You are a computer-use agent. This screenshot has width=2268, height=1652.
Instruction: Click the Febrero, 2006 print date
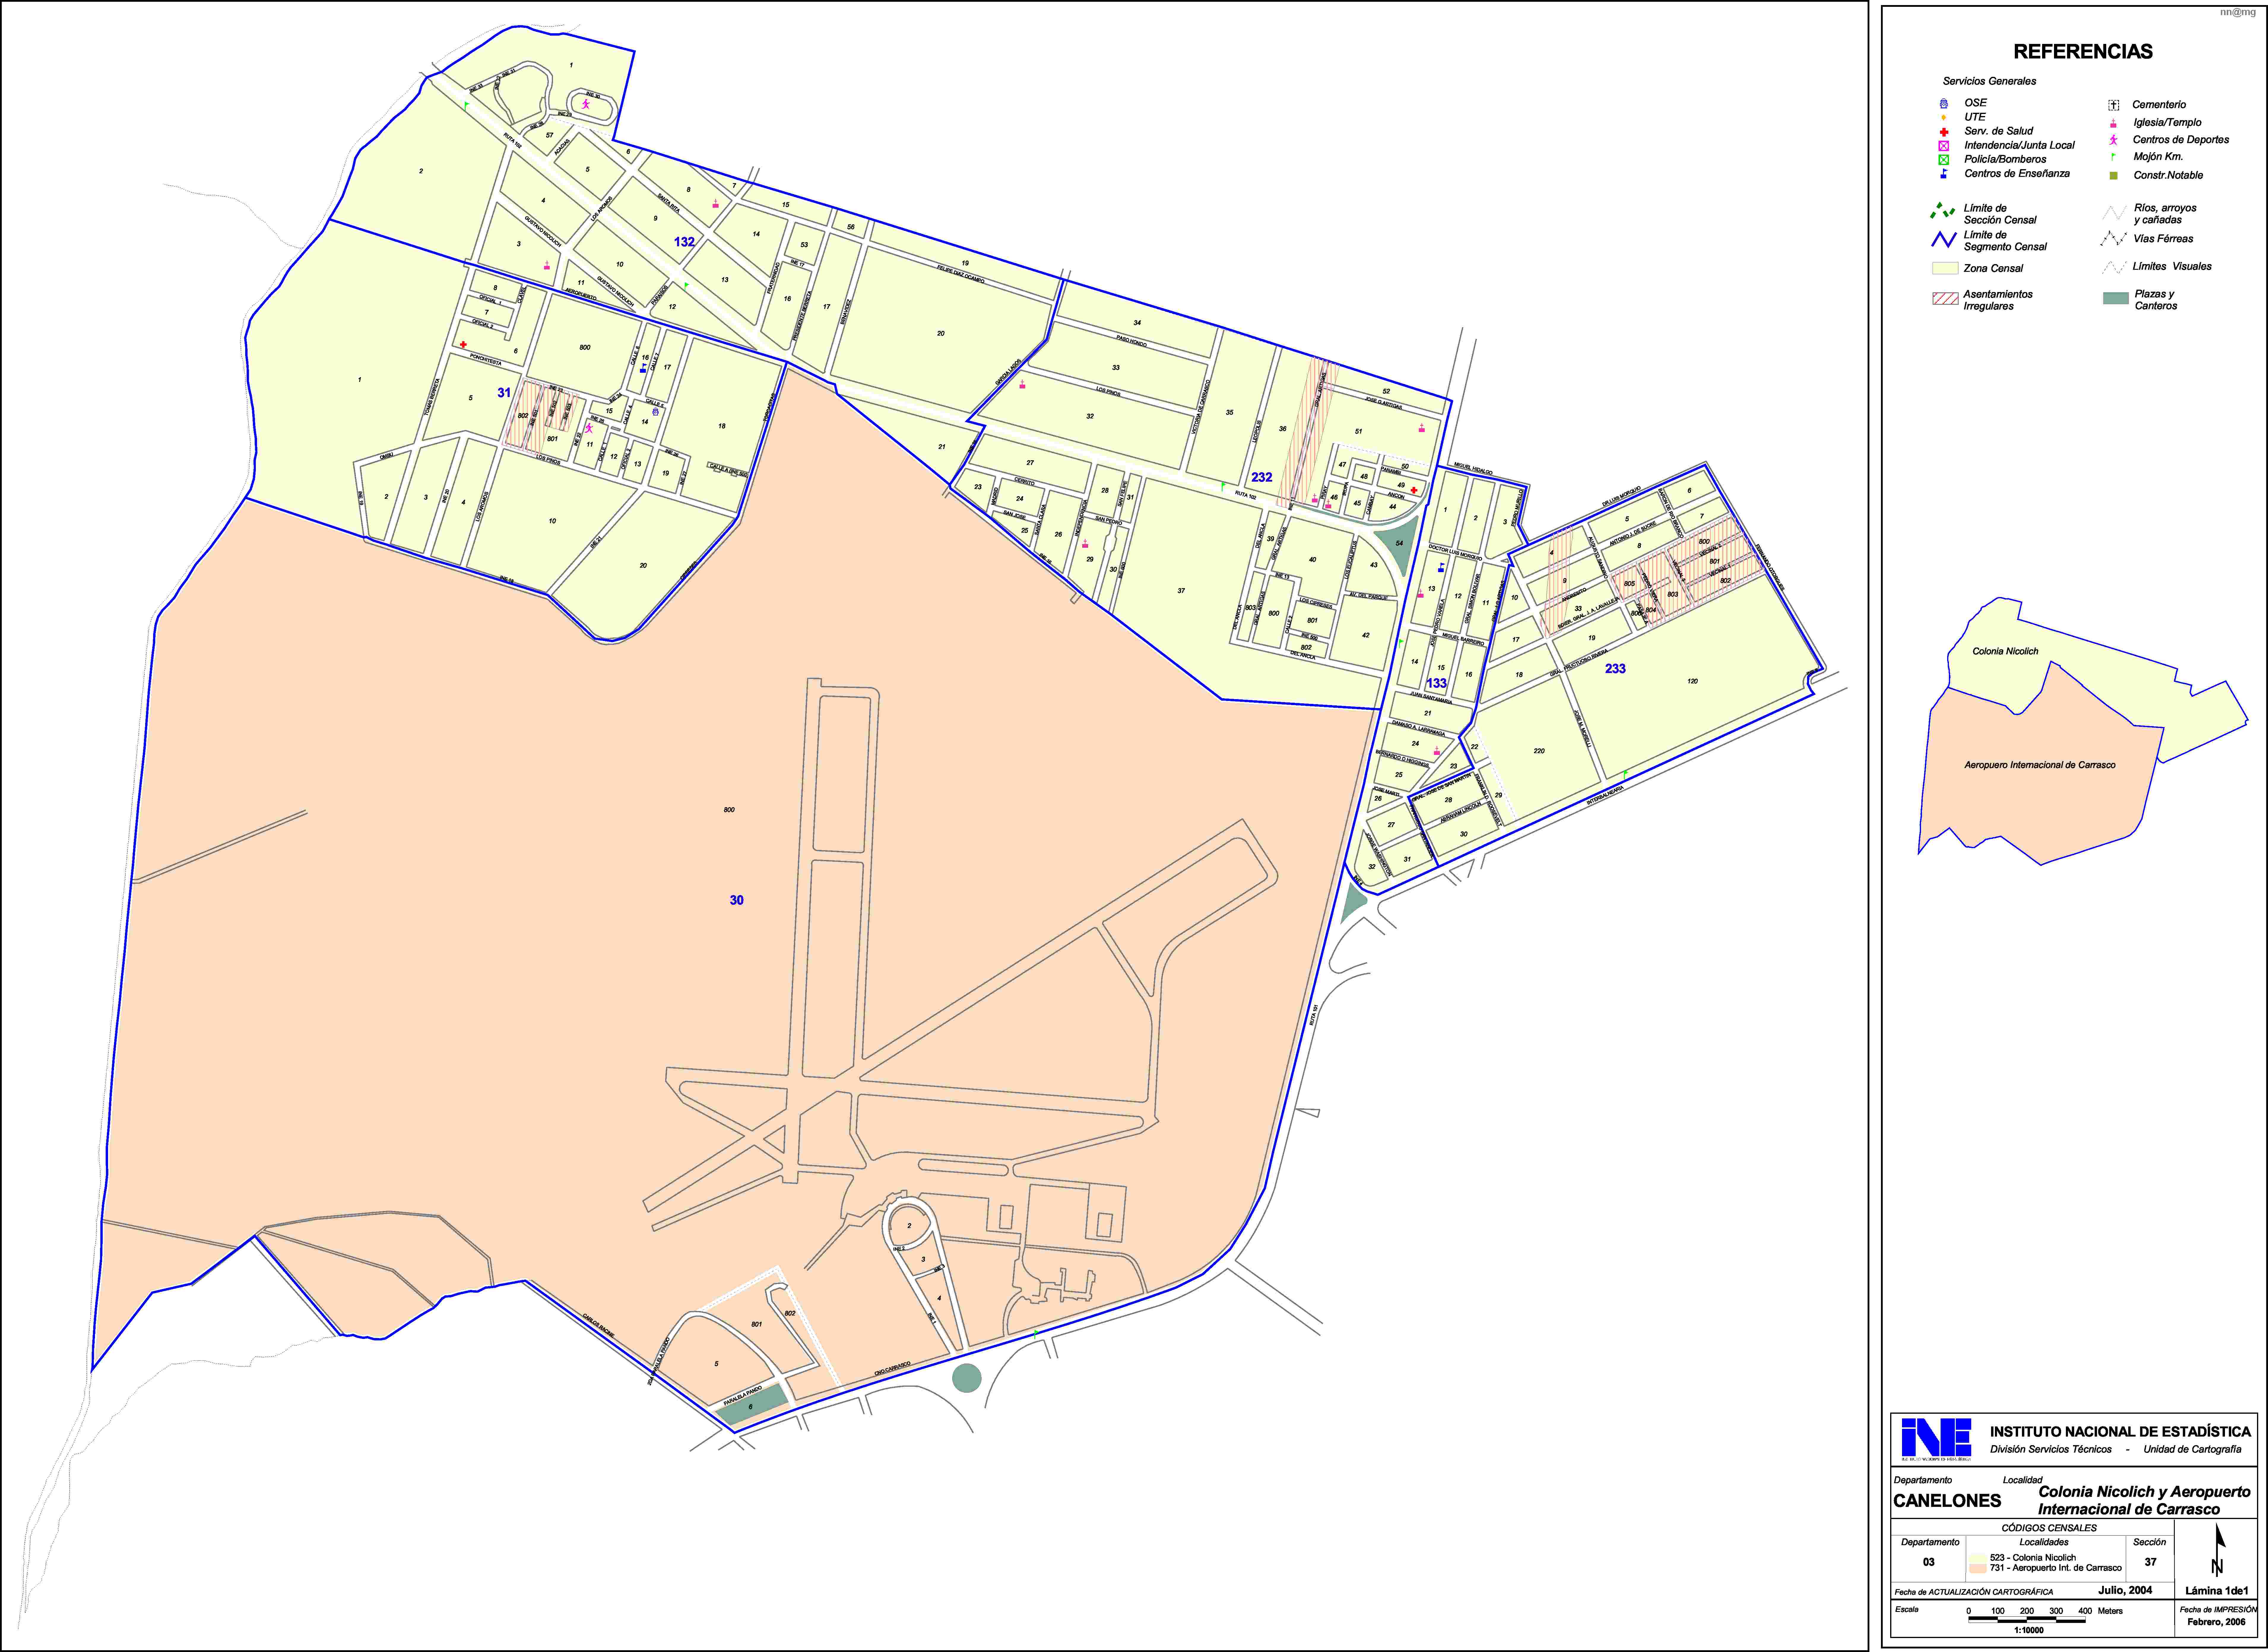click(2217, 1622)
